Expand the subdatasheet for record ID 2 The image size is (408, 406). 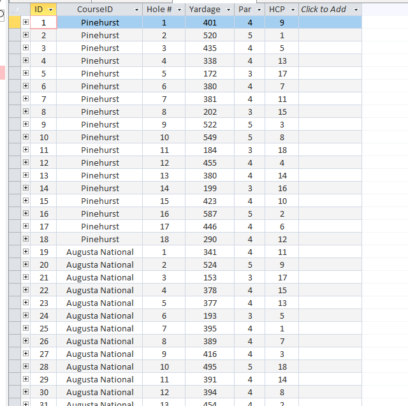coord(25,35)
